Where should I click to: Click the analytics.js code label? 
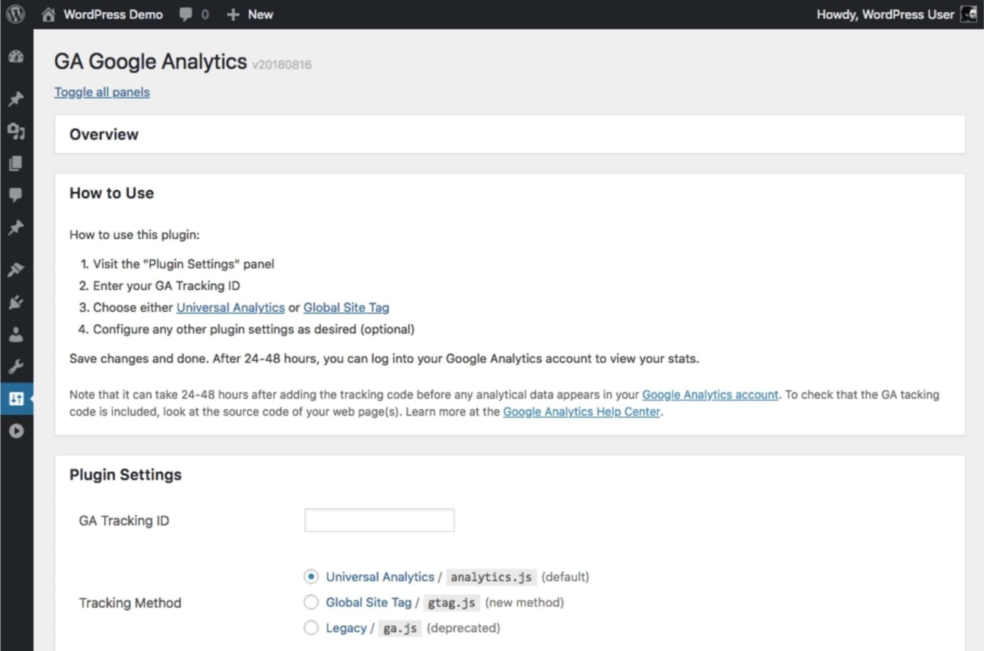491,577
